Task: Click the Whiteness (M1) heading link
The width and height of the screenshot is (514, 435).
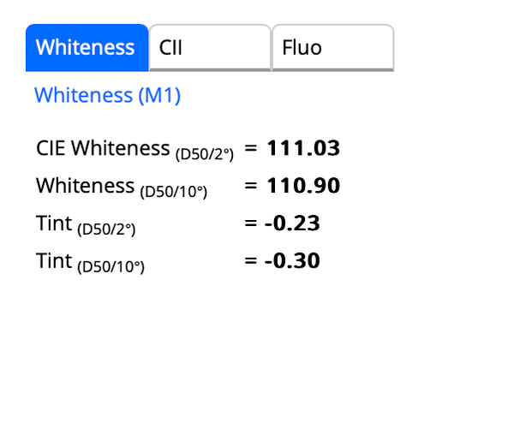Action: coord(108,95)
